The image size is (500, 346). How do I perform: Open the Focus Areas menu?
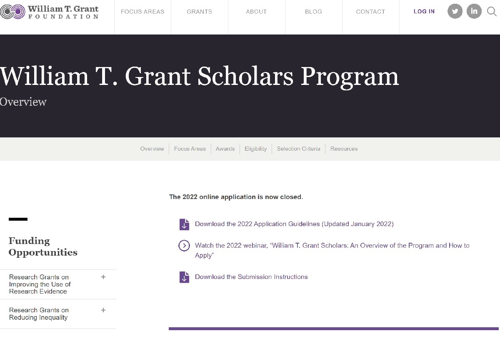[x=142, y=12]
